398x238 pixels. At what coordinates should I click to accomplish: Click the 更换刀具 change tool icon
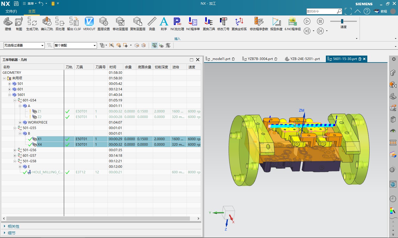pyautogui.click(x=209, y=23)
